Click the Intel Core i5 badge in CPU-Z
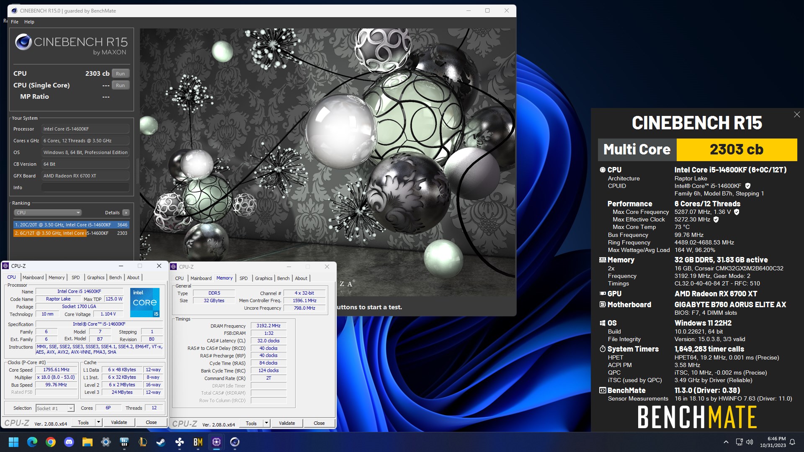The width and height of the screenshot is (804, 452). (x=145, y=302)
